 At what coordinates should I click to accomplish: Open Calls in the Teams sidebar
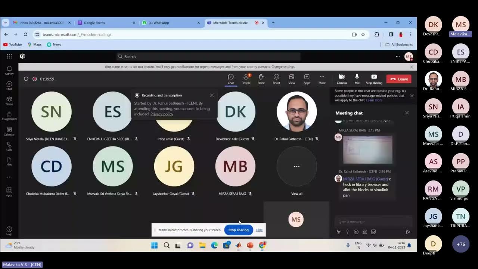point(9,146)
